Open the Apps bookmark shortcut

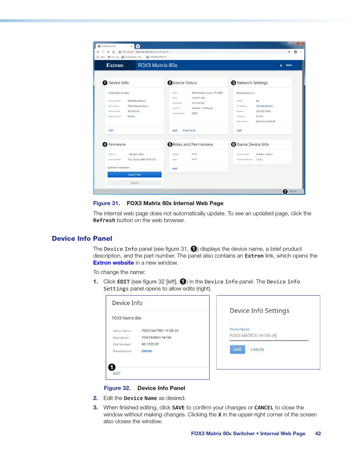101,57
